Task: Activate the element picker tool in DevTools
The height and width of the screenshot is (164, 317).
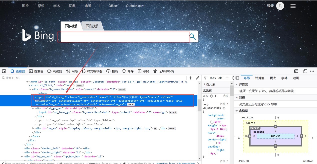Action: pos(4,71)
